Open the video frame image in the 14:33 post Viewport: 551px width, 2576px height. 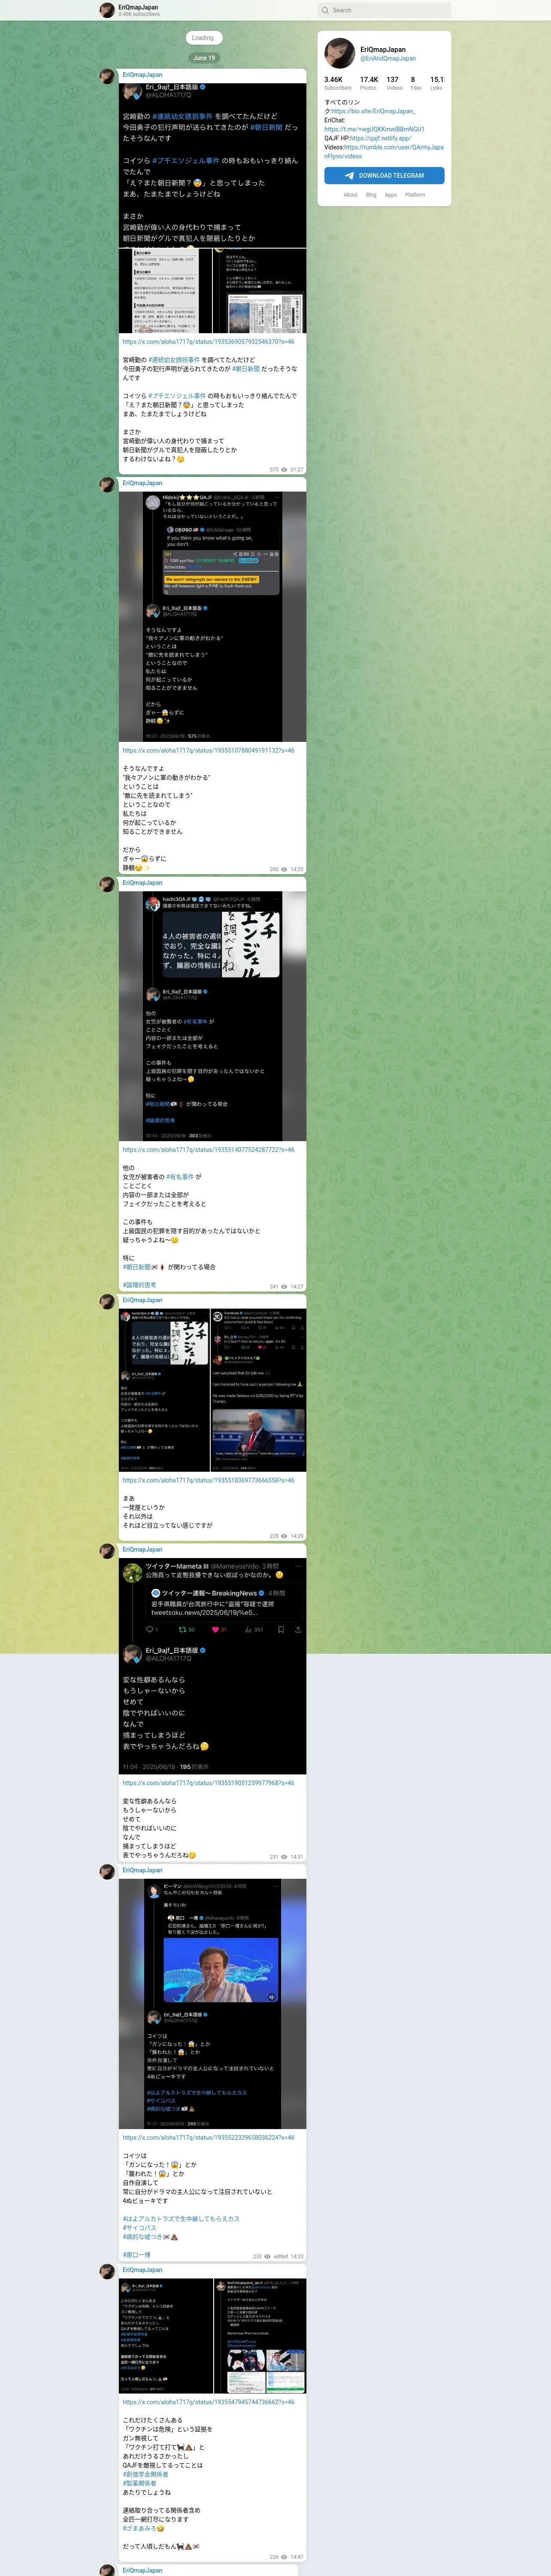[x=221, y=1970]
